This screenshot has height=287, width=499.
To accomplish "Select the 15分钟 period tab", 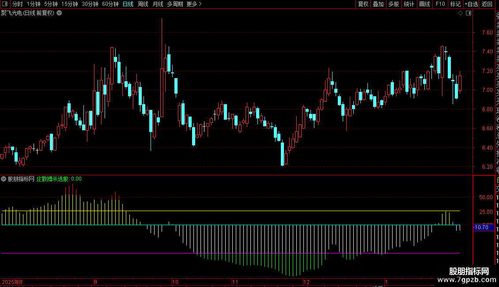I will tap(69, 4).
